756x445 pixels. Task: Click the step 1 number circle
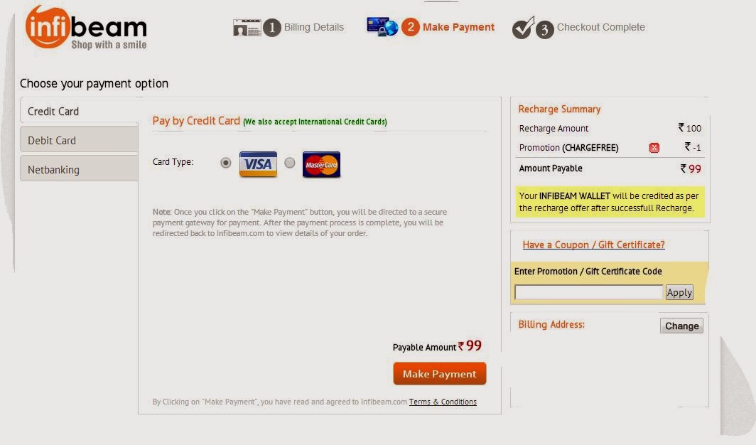coord(272,28)
